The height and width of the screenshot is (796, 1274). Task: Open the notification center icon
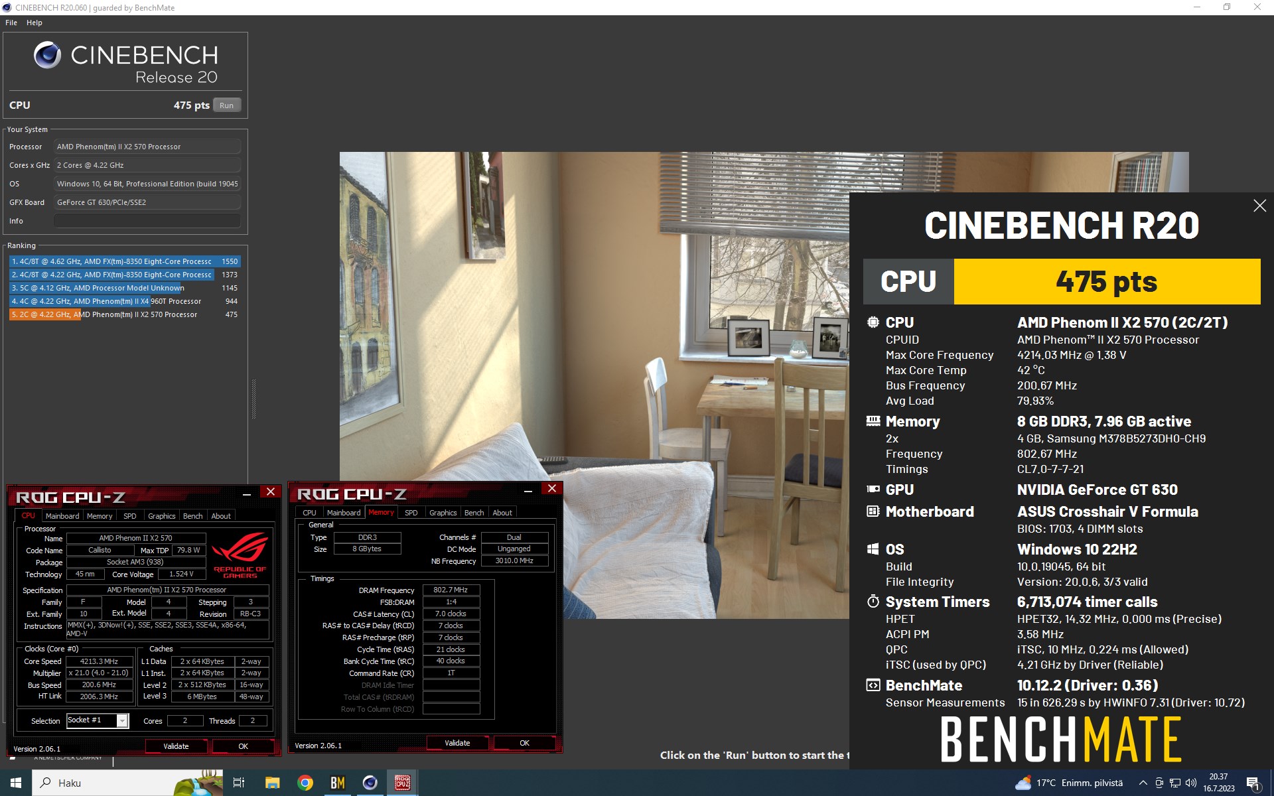coord(1253,783)
